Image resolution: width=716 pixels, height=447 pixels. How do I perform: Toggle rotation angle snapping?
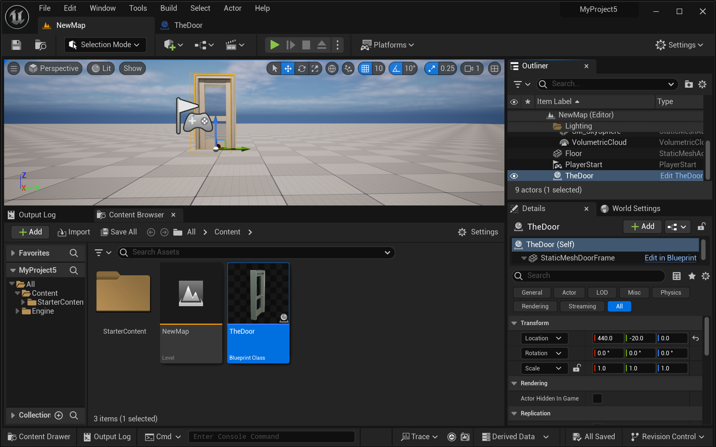click(396, 68)
